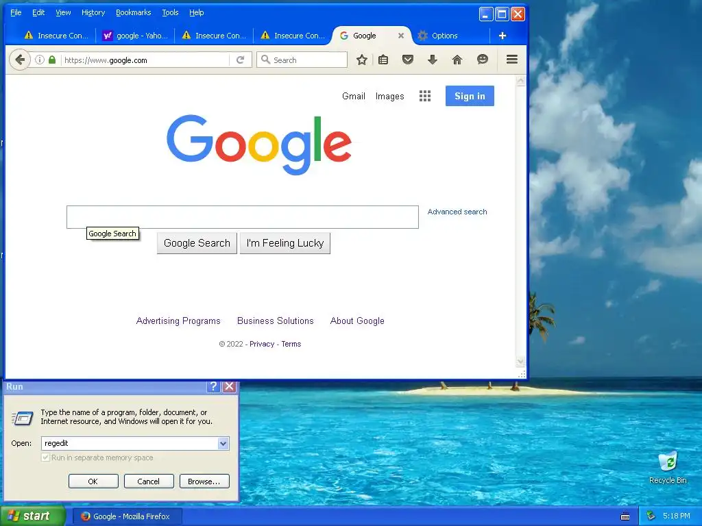Open the Tools menu
Viewport: 702px width, 526px height.
click(170, 12)
